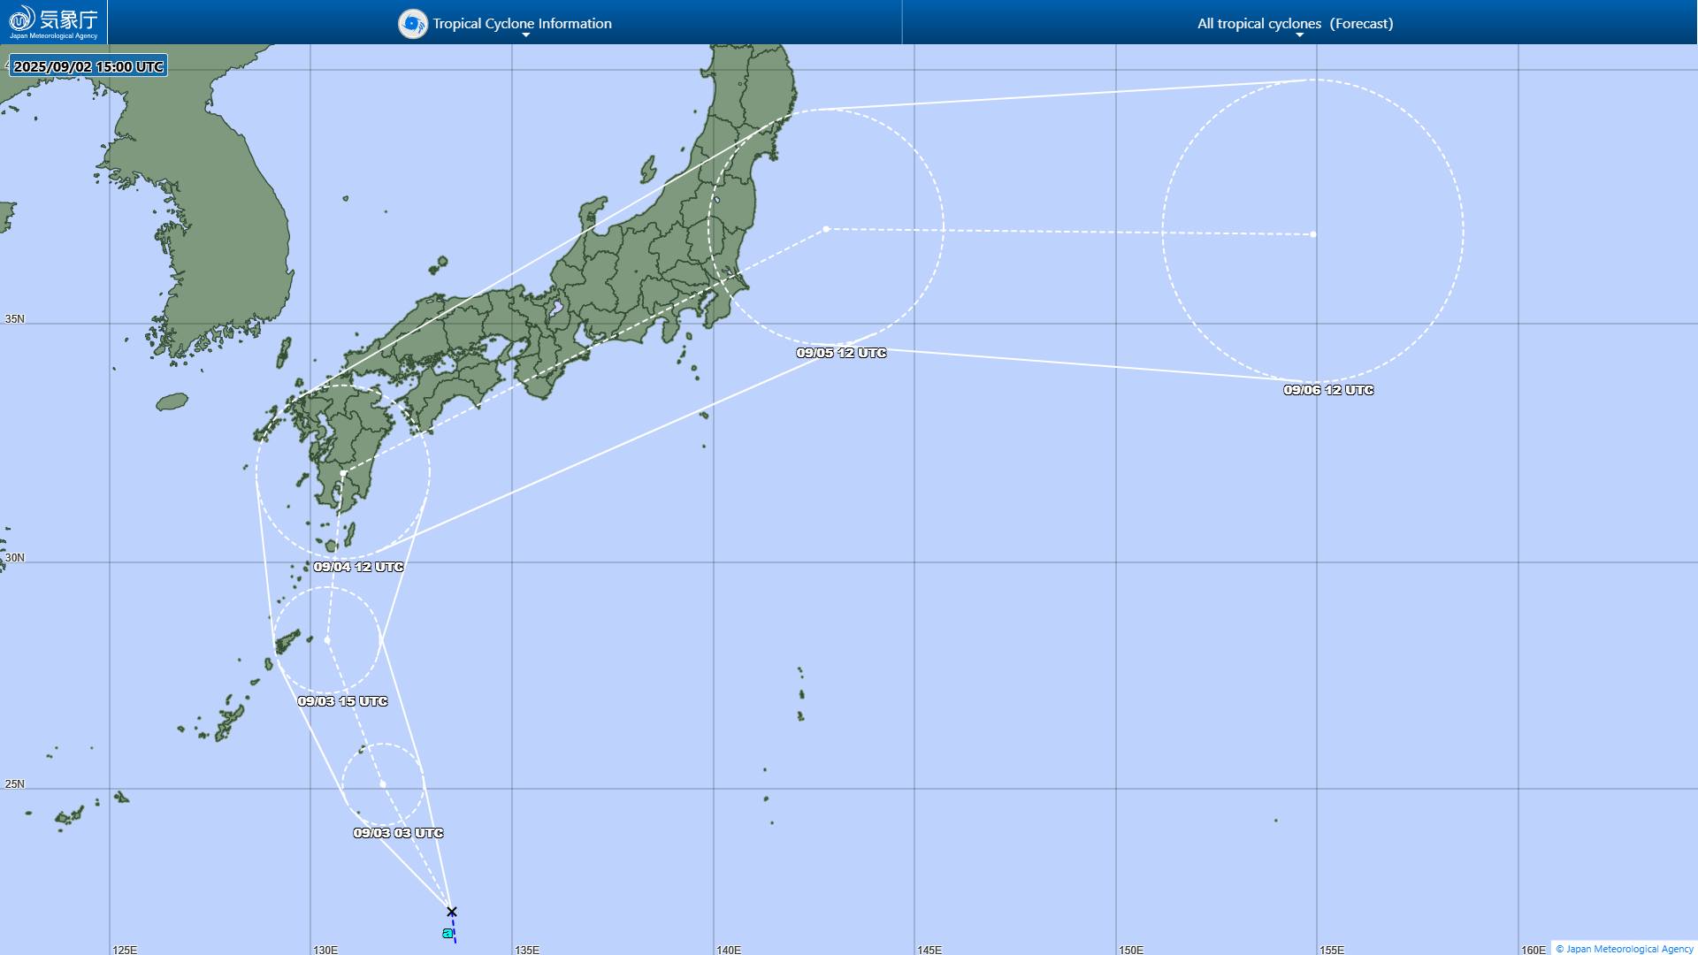Select the cyclone icon beside Tropical Cyclone Information
The image size is (1698, 955).
pyautogui.click(x=412, y=23)
